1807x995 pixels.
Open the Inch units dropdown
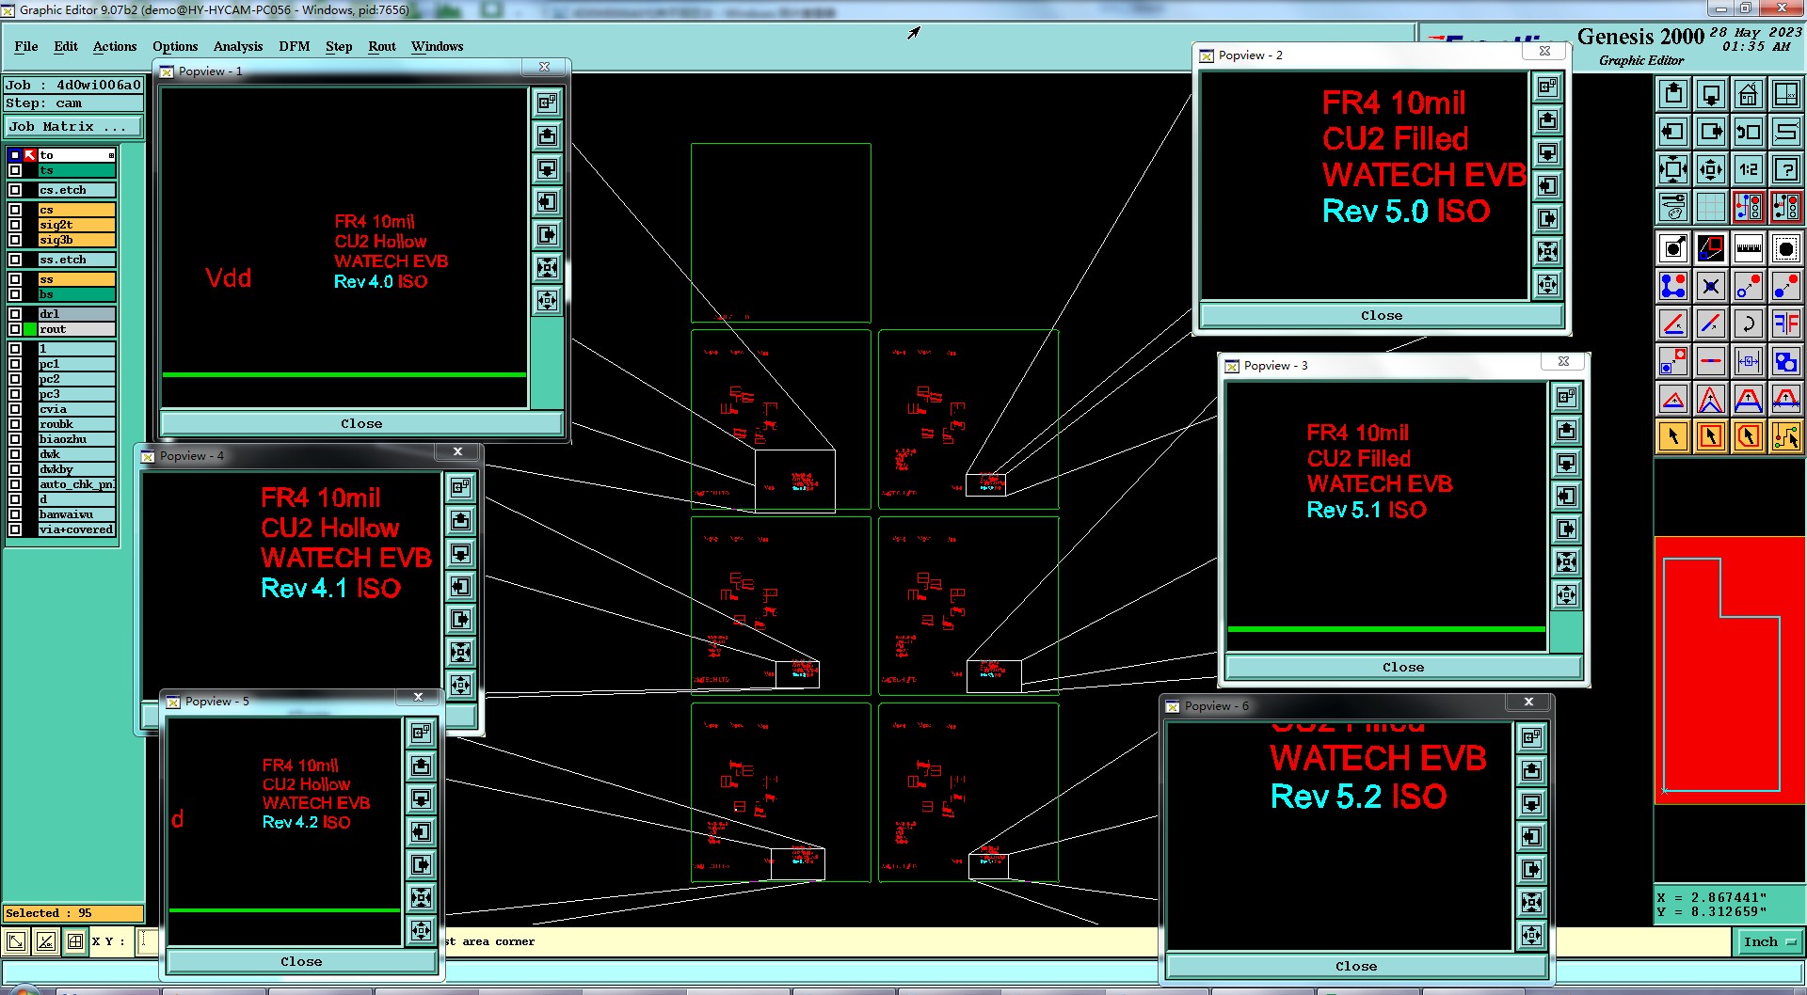[1768, 942]
